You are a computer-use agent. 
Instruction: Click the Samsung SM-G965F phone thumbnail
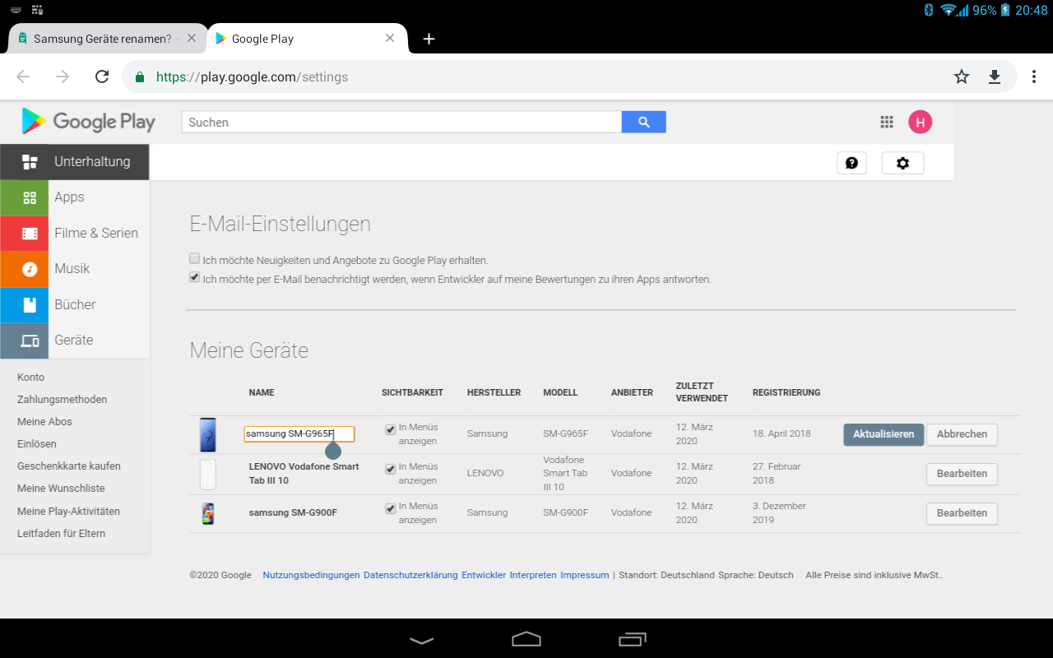pos(207,434)
